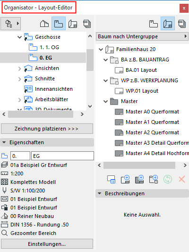Select the 1. 1. OG story view
Image resolution: width=189 pixels, height=252 pixels.
coord(49,47)
